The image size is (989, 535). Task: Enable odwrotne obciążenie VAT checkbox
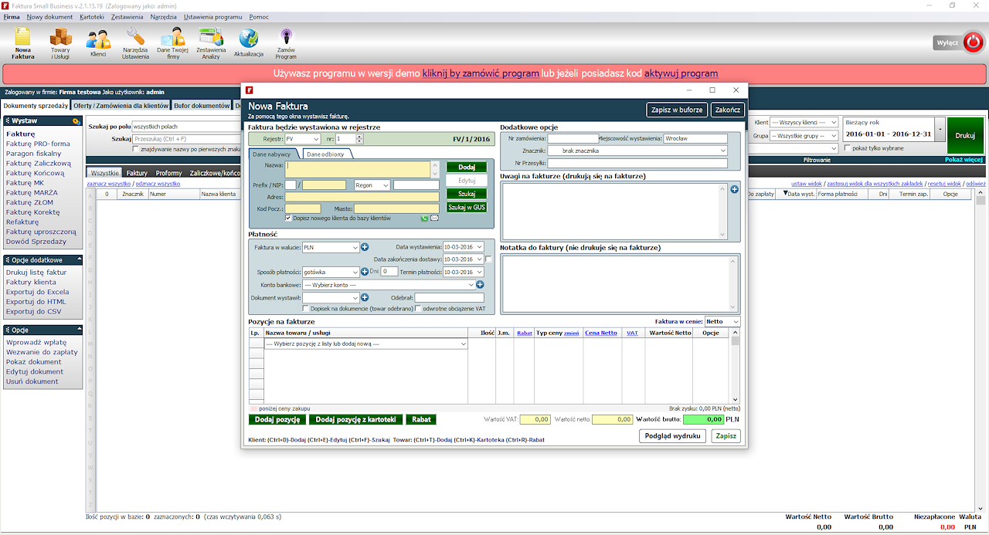click(418, 309)
